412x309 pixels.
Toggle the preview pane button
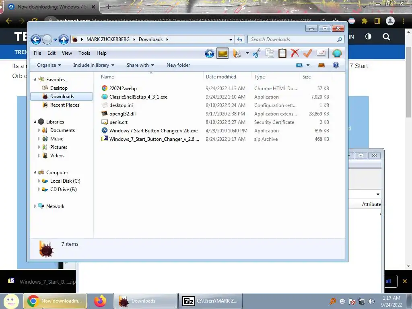click(321, 65)
